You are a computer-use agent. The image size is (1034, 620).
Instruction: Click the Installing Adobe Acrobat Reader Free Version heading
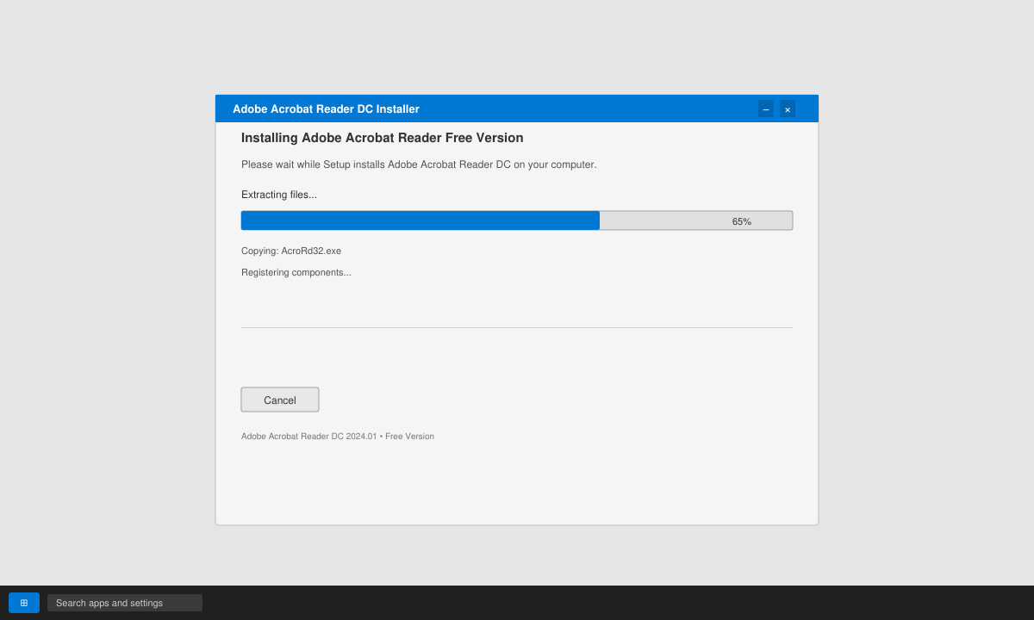(383, 138)
